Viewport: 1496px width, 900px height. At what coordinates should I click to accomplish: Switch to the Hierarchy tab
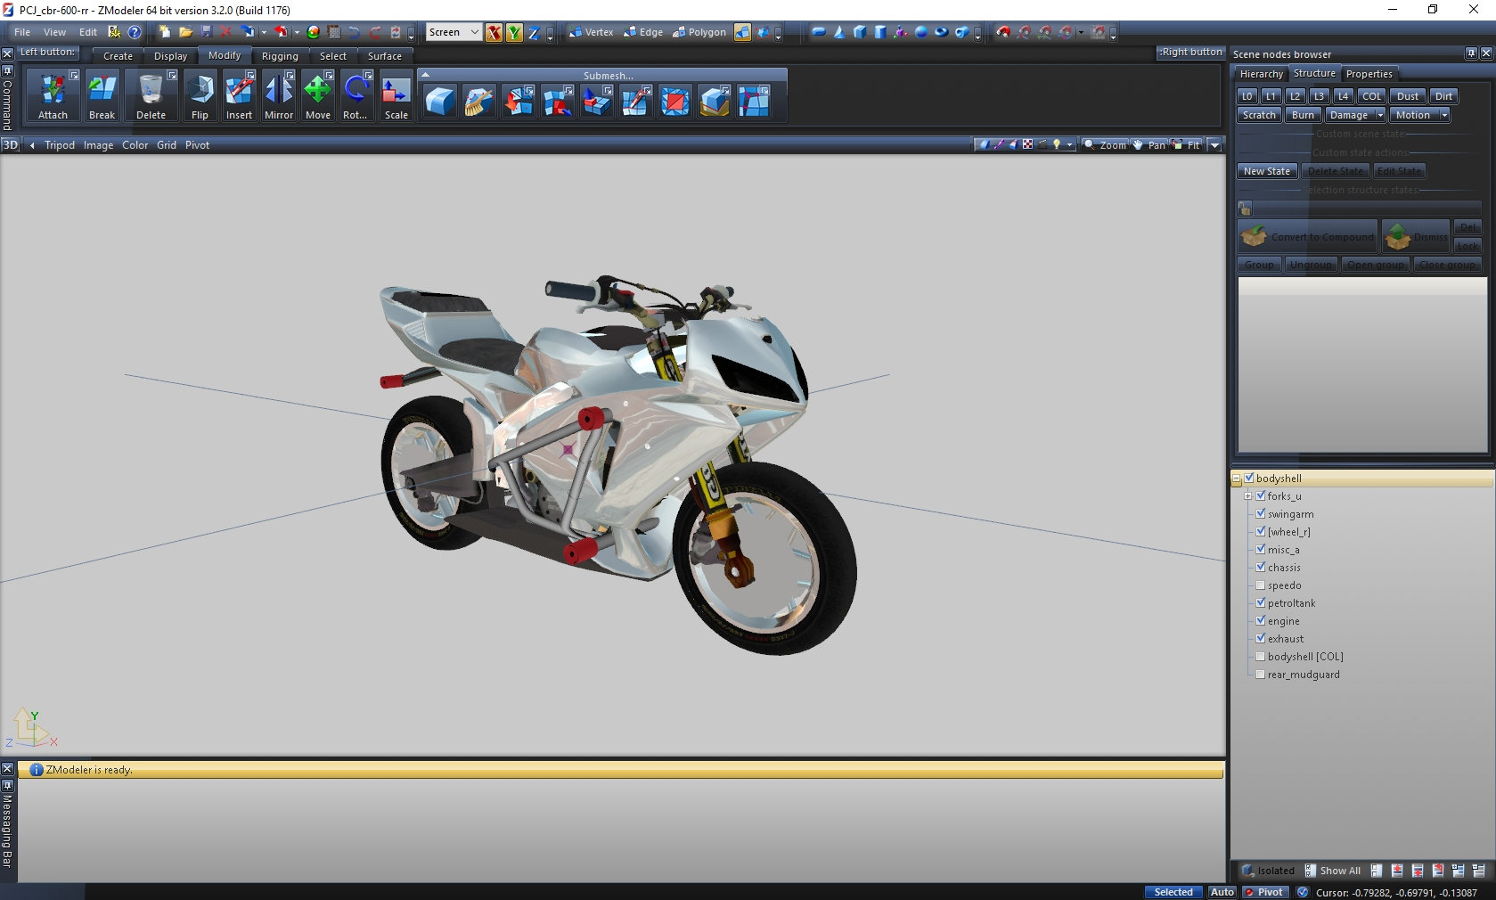[x=1261, y=74]
